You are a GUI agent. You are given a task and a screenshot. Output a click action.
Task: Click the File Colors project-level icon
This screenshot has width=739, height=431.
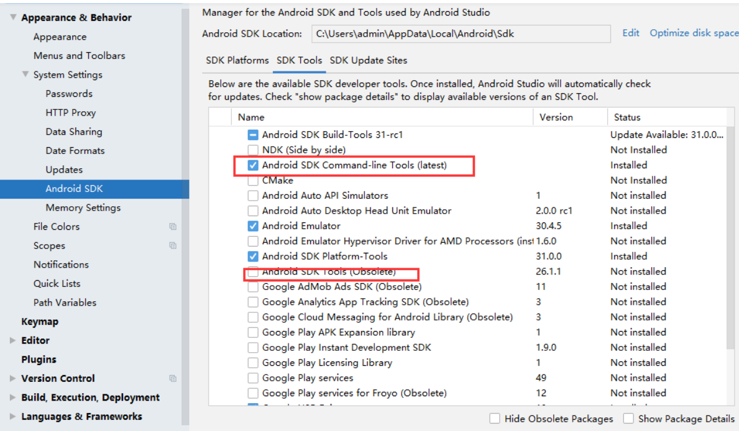tap(173, 227)
